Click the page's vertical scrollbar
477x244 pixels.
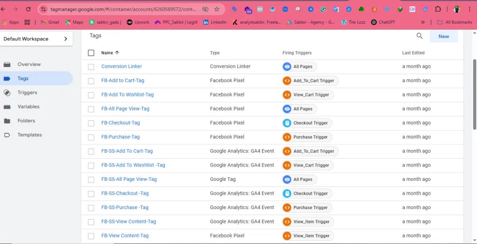point(475,94)
